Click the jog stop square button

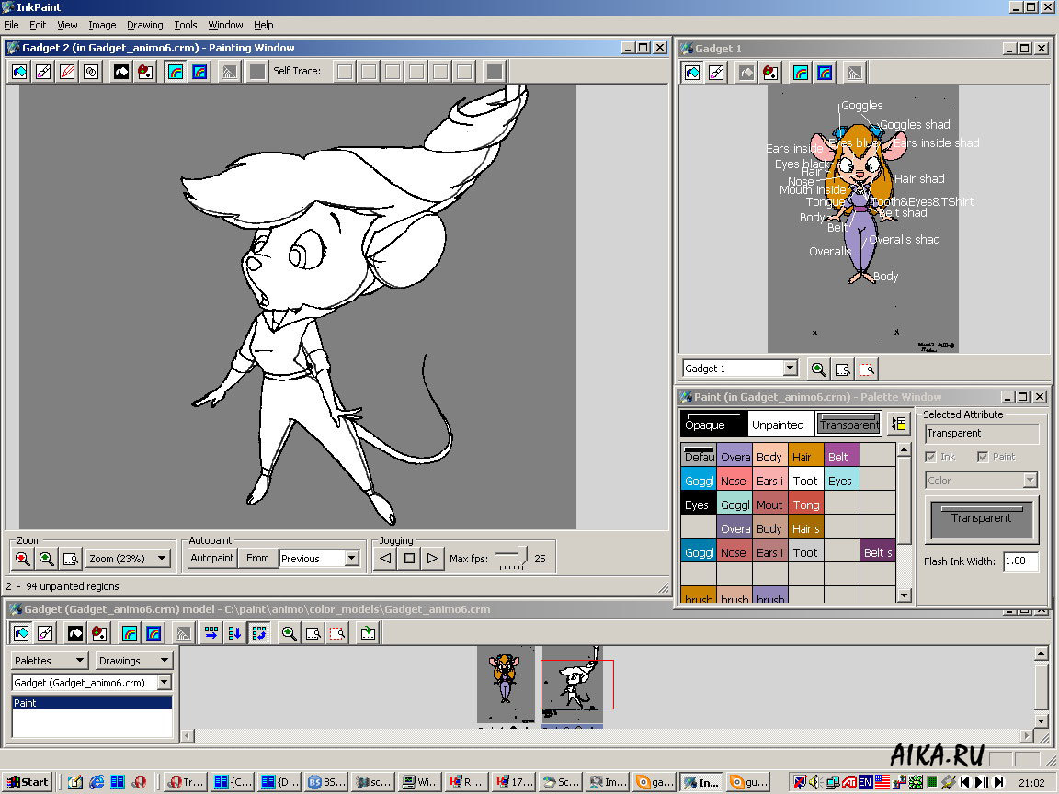[x=408, y=559]
